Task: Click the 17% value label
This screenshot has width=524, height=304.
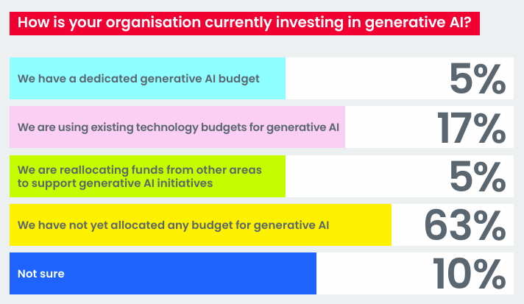Action: coord(472,127)
